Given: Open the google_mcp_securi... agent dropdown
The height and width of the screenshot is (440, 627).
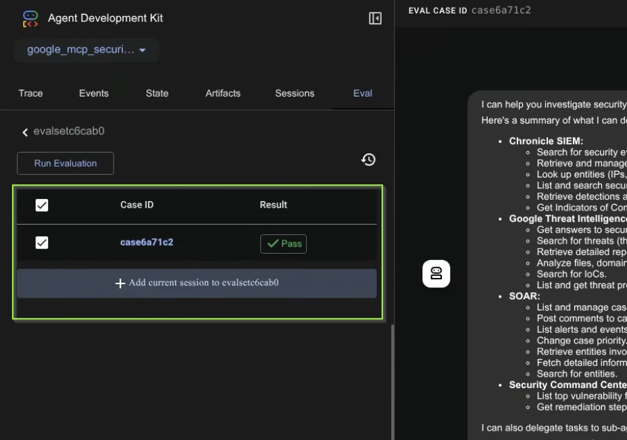Looking at the screenshot, I should 86,50.
